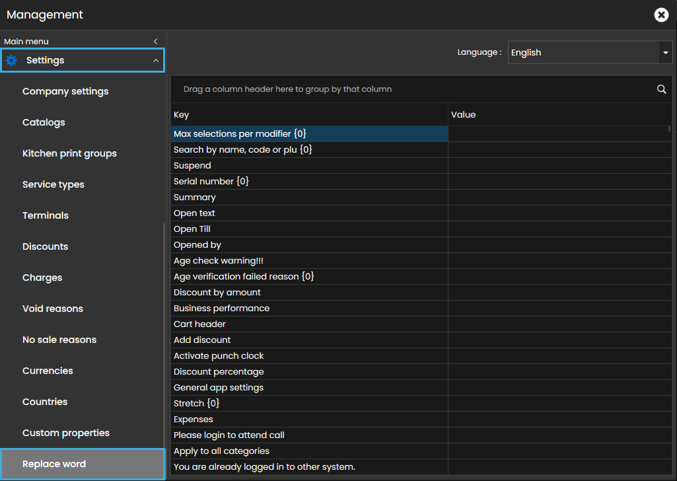
Task: Click the search magnifier icon
Action: [661, 89]
